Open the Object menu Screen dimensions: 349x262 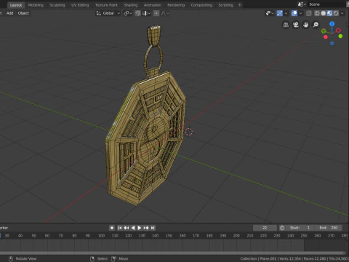point(23,13)
